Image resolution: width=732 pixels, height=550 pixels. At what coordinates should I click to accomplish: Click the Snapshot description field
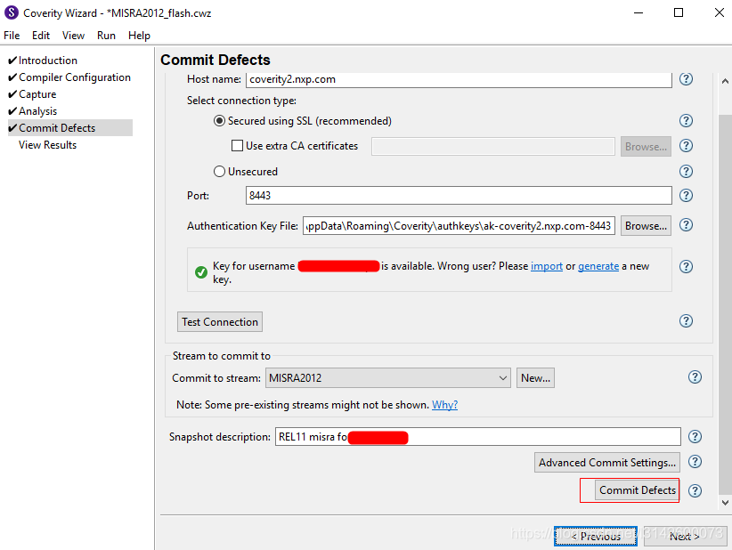point(477,437)
